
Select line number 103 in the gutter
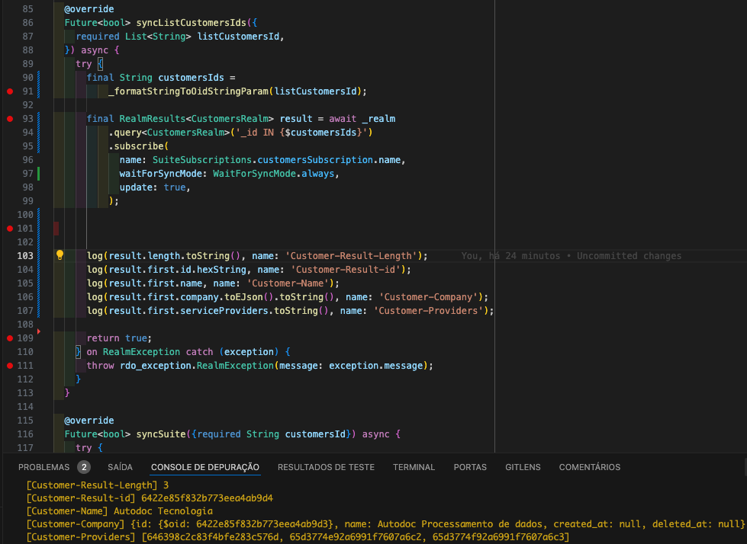pyautogui.click(x=24, y=256)
